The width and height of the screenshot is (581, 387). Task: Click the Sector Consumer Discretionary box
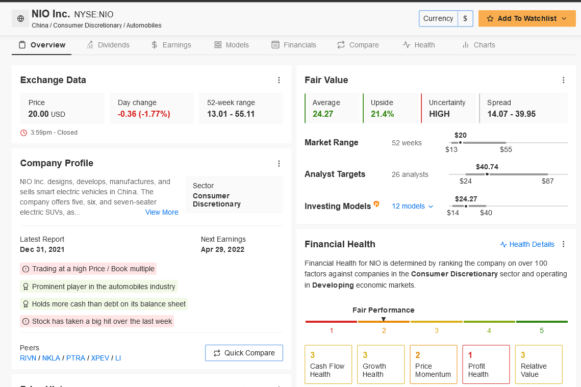point(234,195)
